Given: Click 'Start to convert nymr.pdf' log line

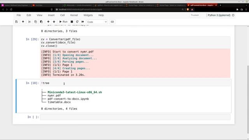Looking at the screenshot, I should (x=67, y=52).
